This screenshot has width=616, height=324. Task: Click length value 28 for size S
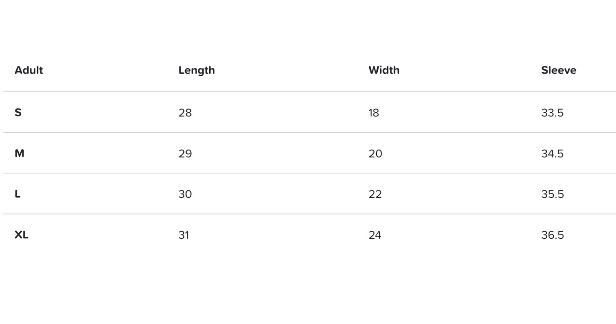click(x=185, y=113)
